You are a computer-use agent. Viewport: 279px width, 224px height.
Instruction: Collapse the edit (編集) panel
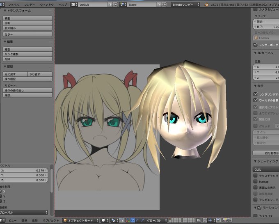pyautogui.click(x=5, y=41)
